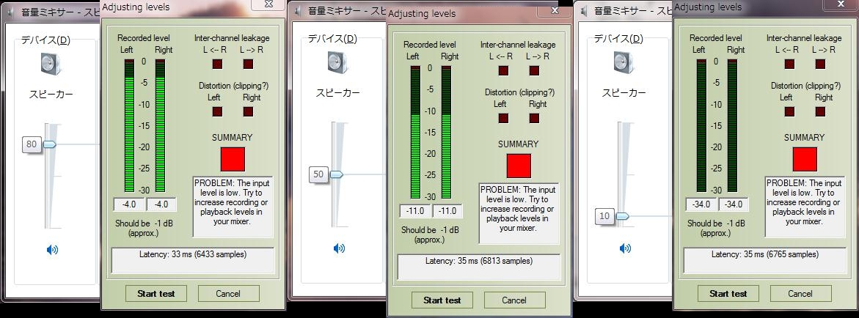Image resolution: width=859 pixels, height=318 pixels.
Task: Click the volume tooltip showing 80
Action: tap(32, 144)
